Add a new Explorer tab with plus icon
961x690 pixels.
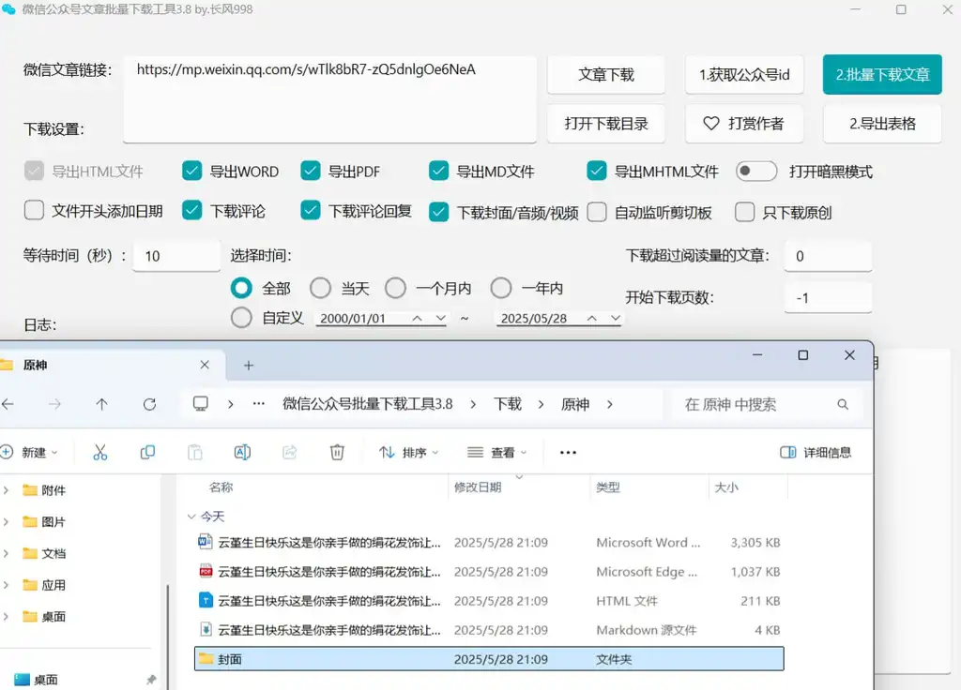[x=248, y=366]
